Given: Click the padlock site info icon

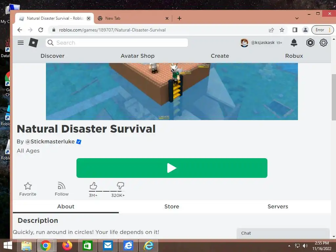Looking at the screenshot, I should click(x=54, y=30).
